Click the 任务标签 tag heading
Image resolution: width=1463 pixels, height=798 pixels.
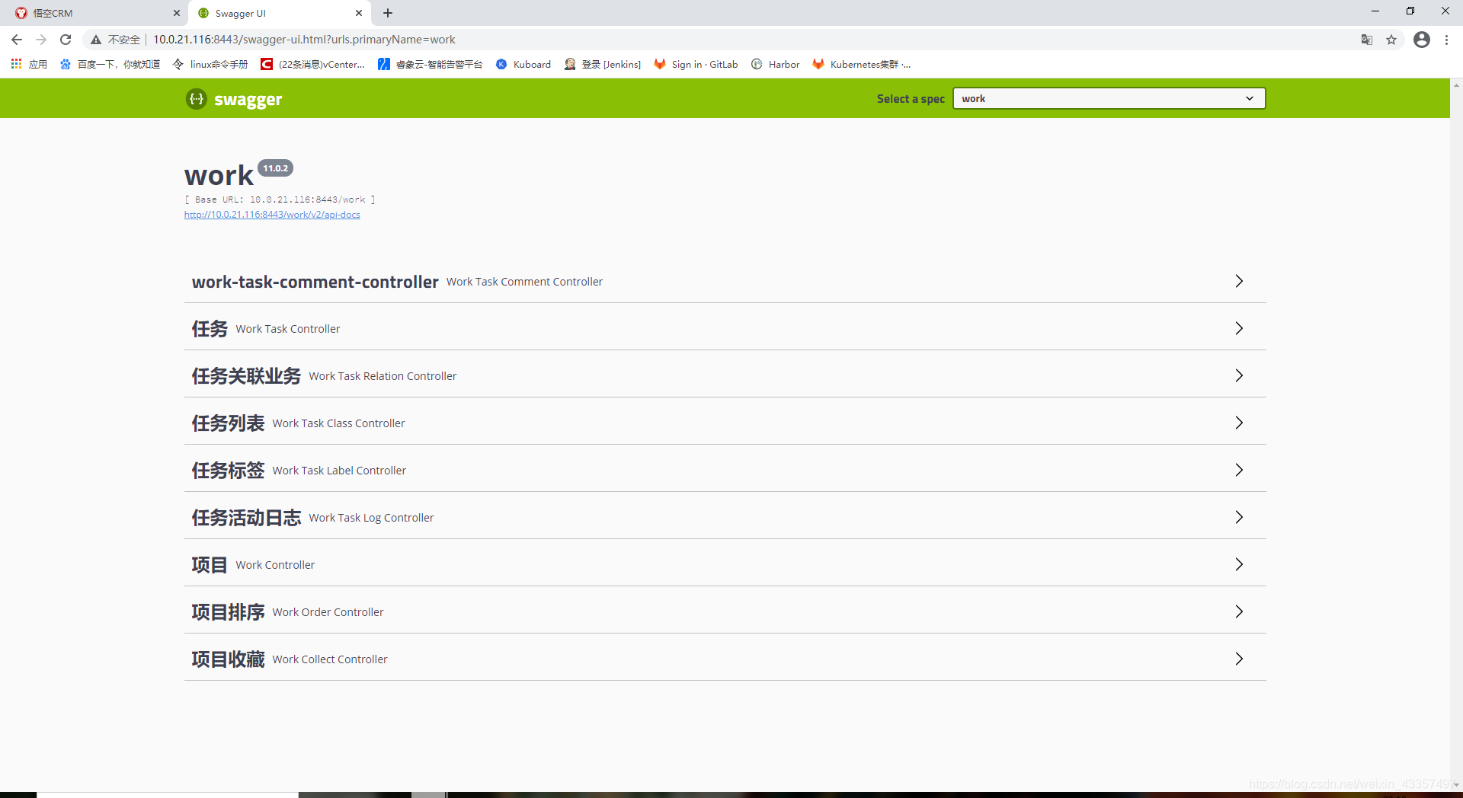coord(228,471)
